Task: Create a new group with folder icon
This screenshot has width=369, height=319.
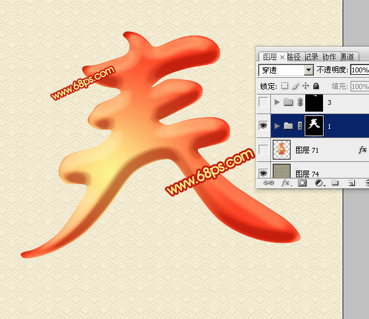Action: (335, 183)
